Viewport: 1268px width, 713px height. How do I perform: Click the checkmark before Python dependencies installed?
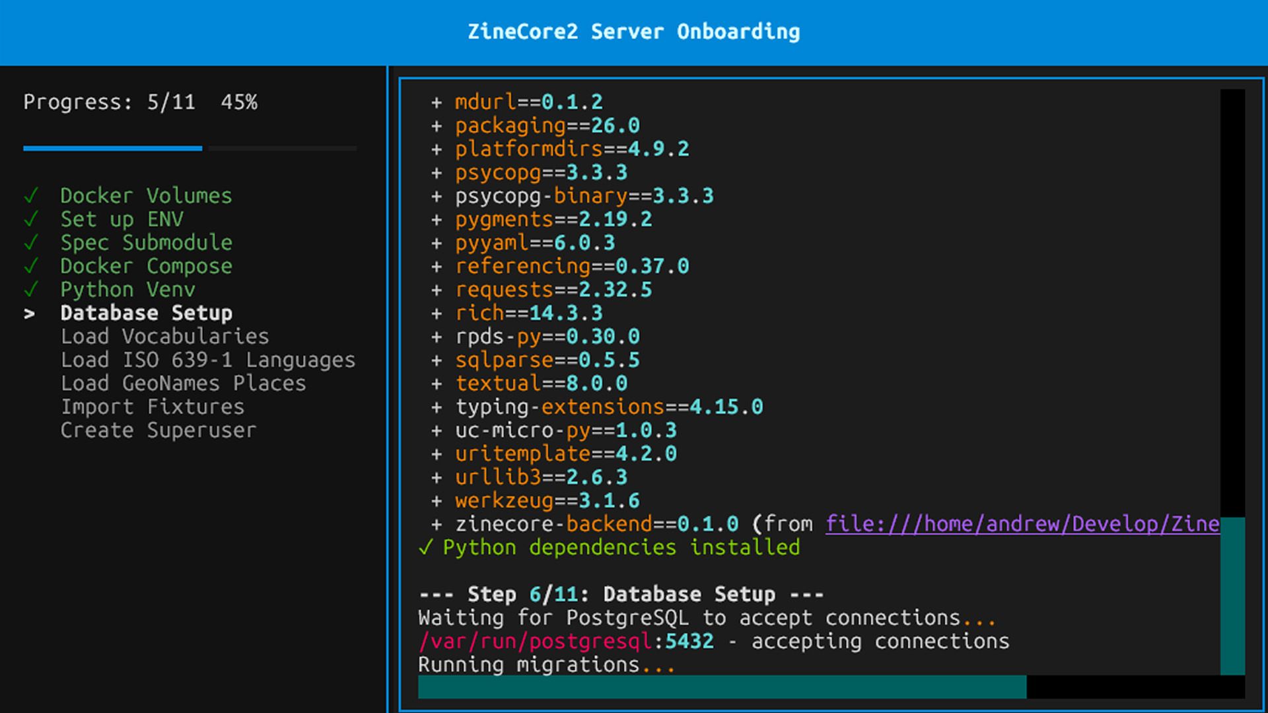tap(426, 547)
